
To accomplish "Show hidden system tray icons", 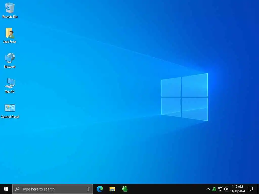I will (208, 189).
